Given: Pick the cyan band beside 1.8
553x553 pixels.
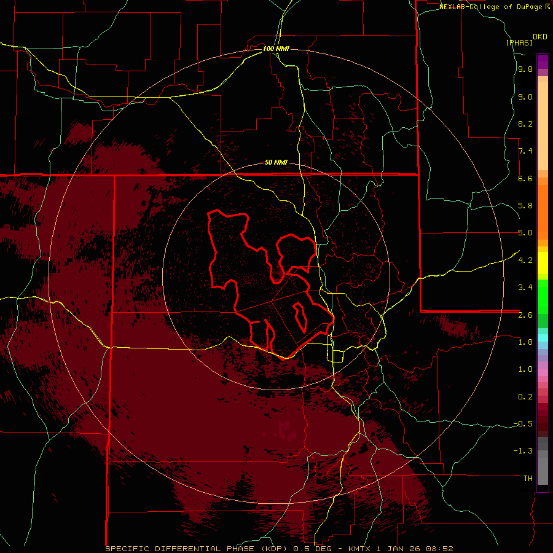Looking at the screenshot, I should click(543, 338).
